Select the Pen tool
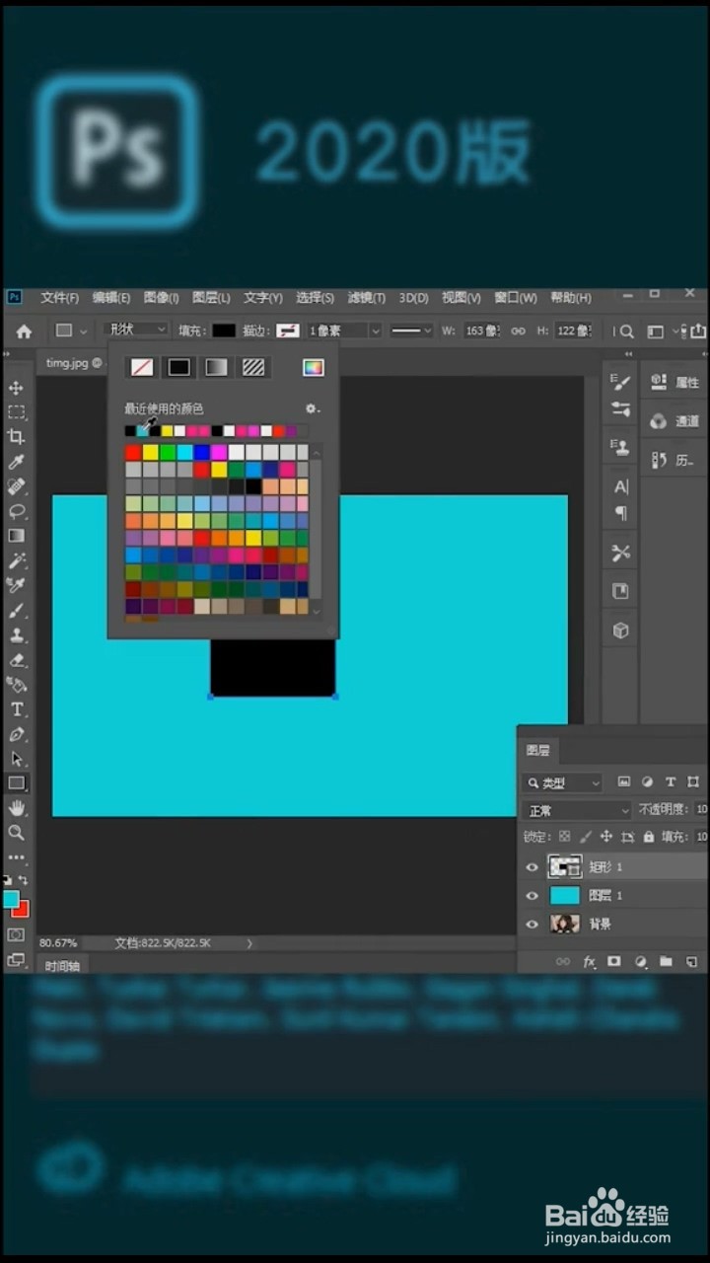Viewport: 710px width, 1263px height. 16,734
